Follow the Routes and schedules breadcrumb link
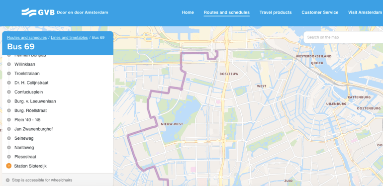383x186 pixels. (27, 38)
